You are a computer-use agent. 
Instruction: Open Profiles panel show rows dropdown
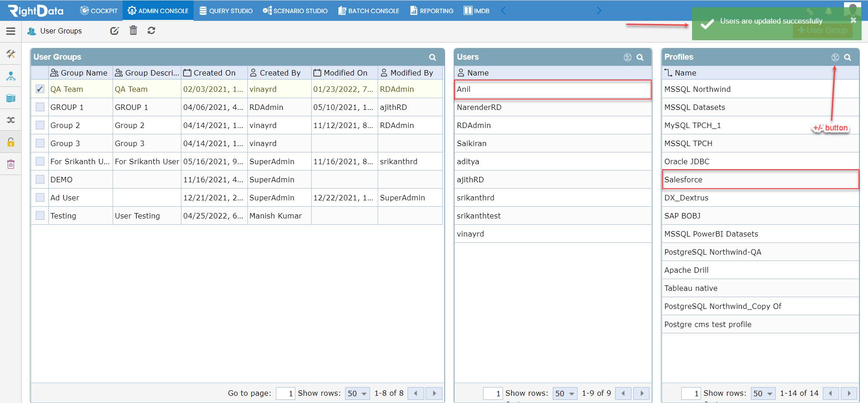pos(763,394)
